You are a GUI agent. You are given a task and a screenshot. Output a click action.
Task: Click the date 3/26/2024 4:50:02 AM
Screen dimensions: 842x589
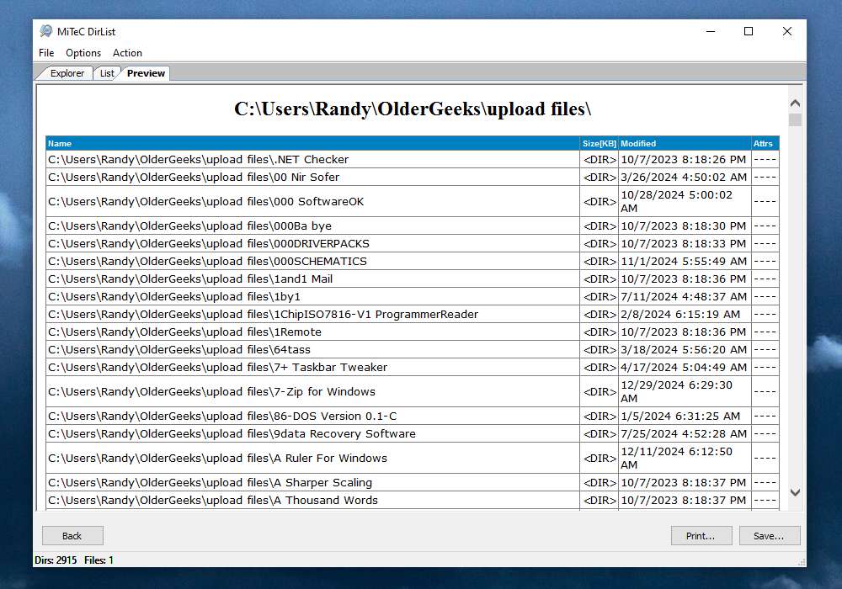684,177
